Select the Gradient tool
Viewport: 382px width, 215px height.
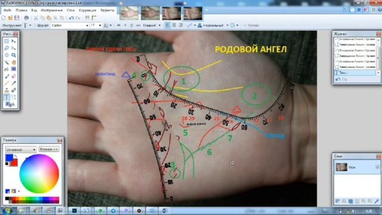(14, 69)
